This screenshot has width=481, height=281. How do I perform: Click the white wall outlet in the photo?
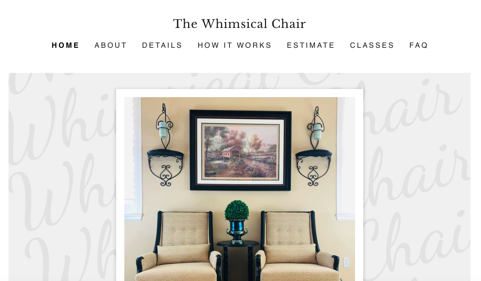point(347,262)
